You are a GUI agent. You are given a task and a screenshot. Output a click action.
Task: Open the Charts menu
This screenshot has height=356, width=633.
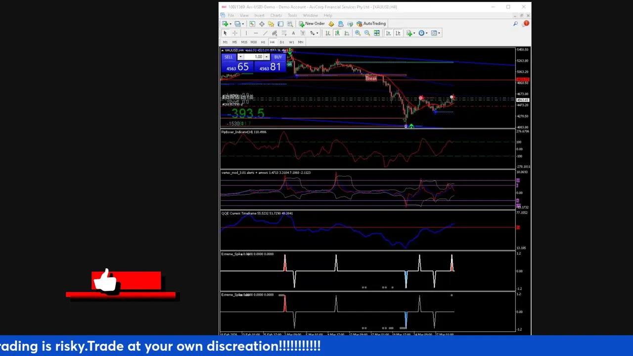tap(276, 15)
